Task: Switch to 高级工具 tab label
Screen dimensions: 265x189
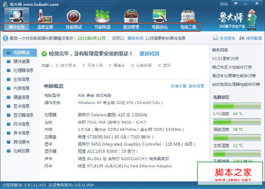Action: [188, 27]
